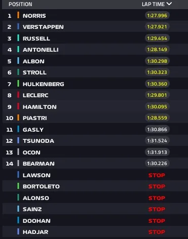188x239 pixels.
Task: Click Piastri's lap time 1:28.559
Action: tap(157, 118)
